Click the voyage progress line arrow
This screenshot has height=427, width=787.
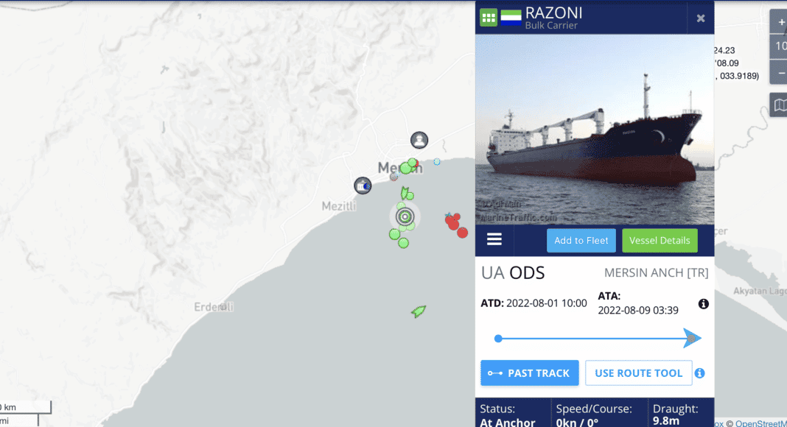click(692, 339)
